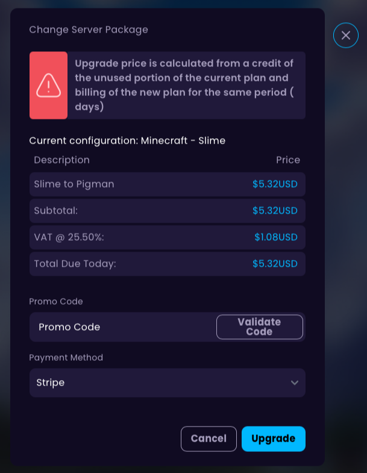This screenshot has width=367, height=473.
Task: Click the Payment Method label
Action: click(66, 357)
